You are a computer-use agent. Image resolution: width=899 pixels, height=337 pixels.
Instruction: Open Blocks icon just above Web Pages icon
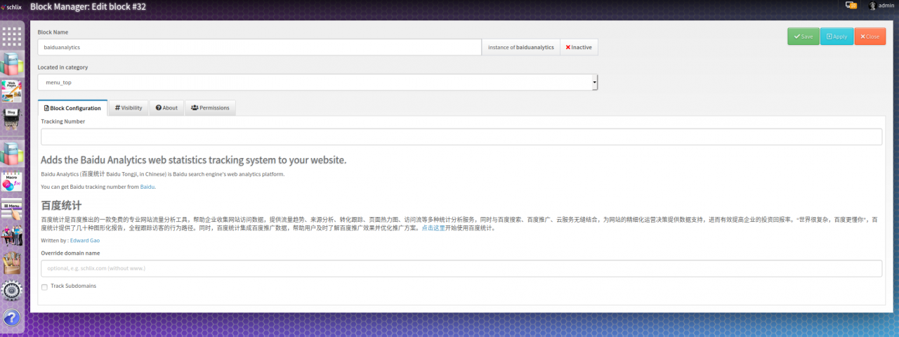[12, 63]
